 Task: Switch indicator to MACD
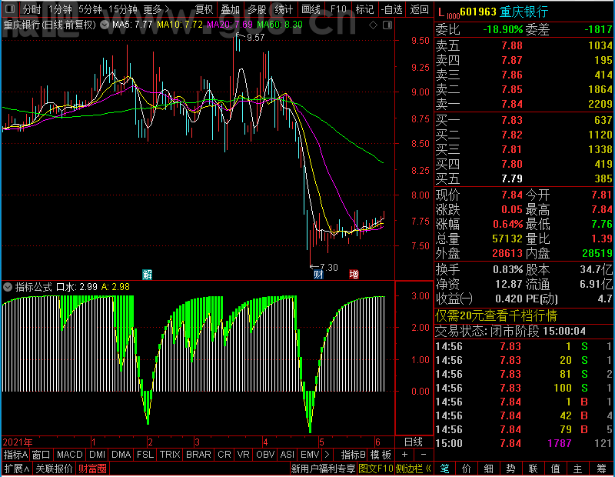(x=69, y=455)
